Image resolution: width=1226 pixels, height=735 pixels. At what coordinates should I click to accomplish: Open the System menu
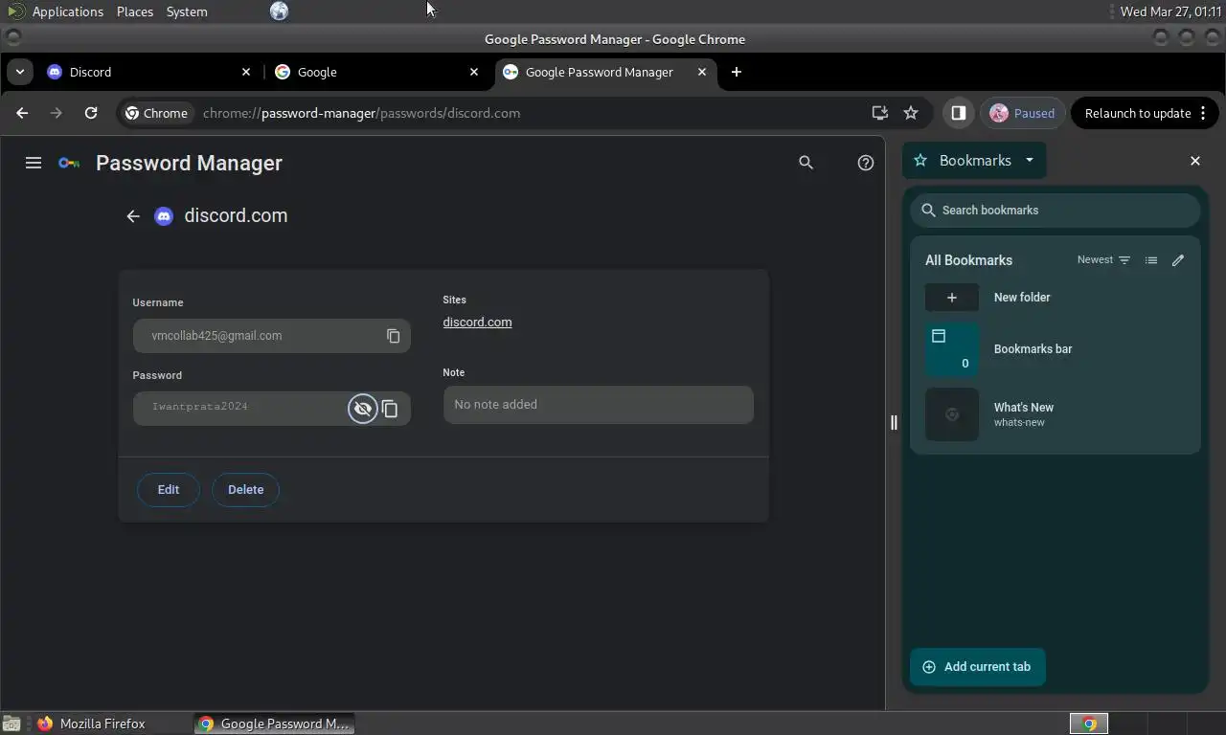187,11
